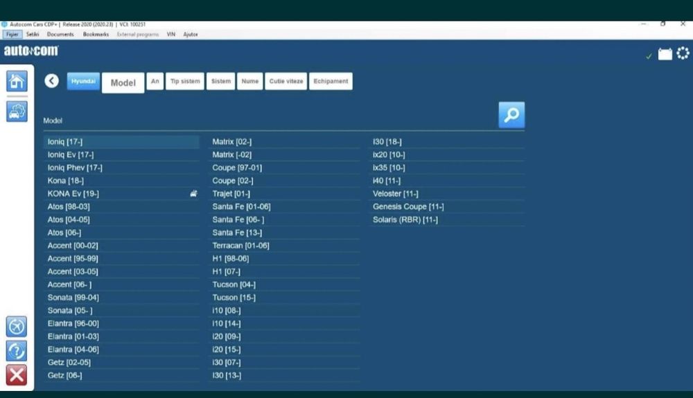
Task: Click the flight recorder plane icon
Action: [17, 327]
